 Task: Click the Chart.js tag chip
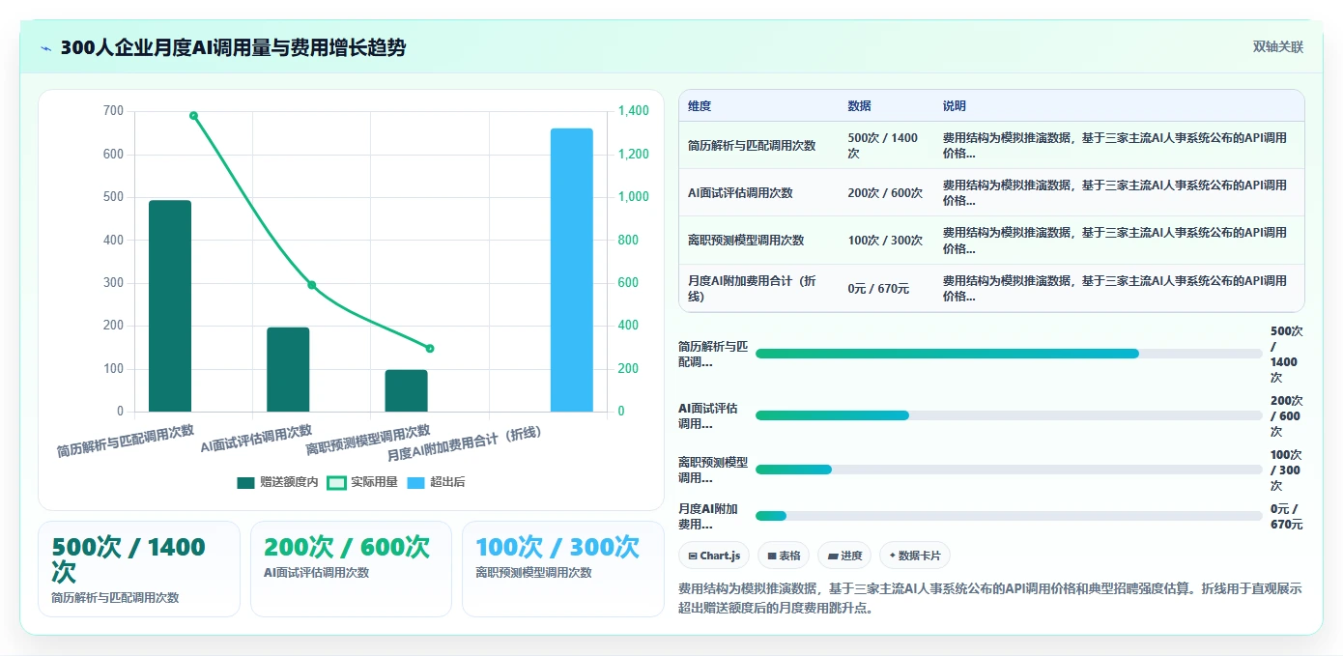point(714,556)
